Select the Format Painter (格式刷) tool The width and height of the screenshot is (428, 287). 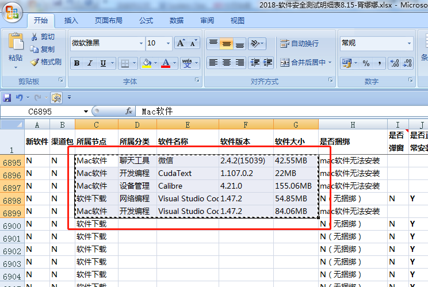[x=35, y=62]
